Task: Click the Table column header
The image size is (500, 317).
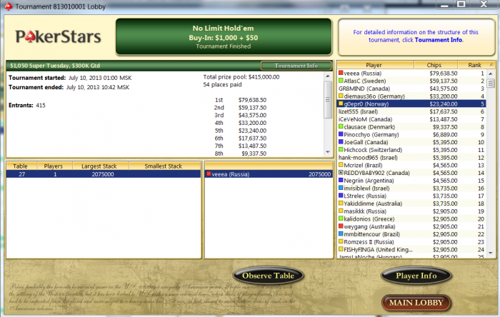Action: (x=21, y=166)
